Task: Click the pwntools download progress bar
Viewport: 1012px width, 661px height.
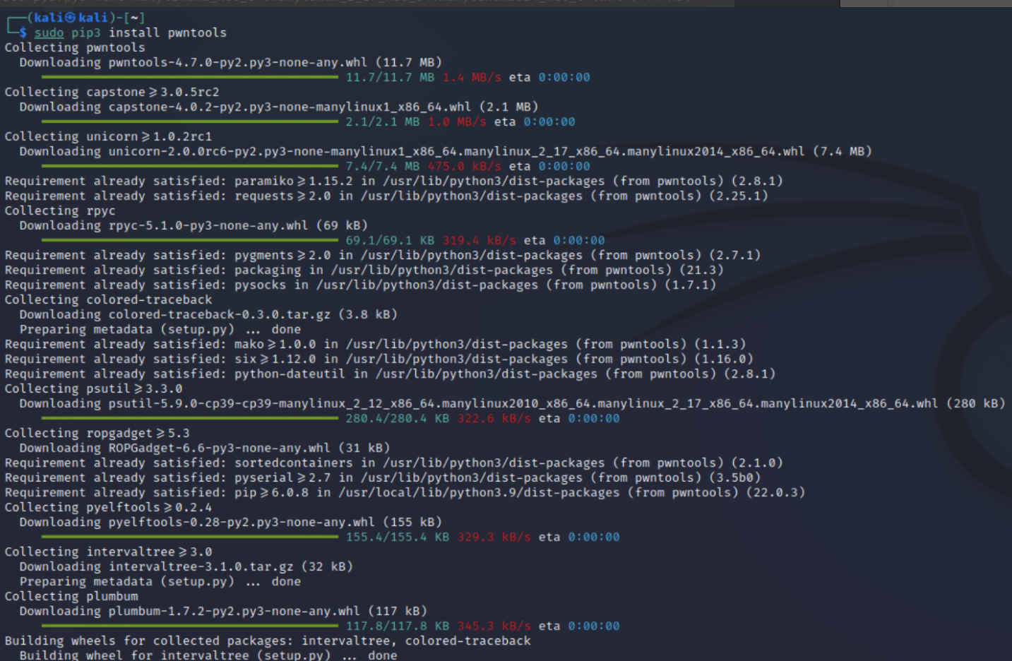Action: pyautogui.click(x=189, y=77)
